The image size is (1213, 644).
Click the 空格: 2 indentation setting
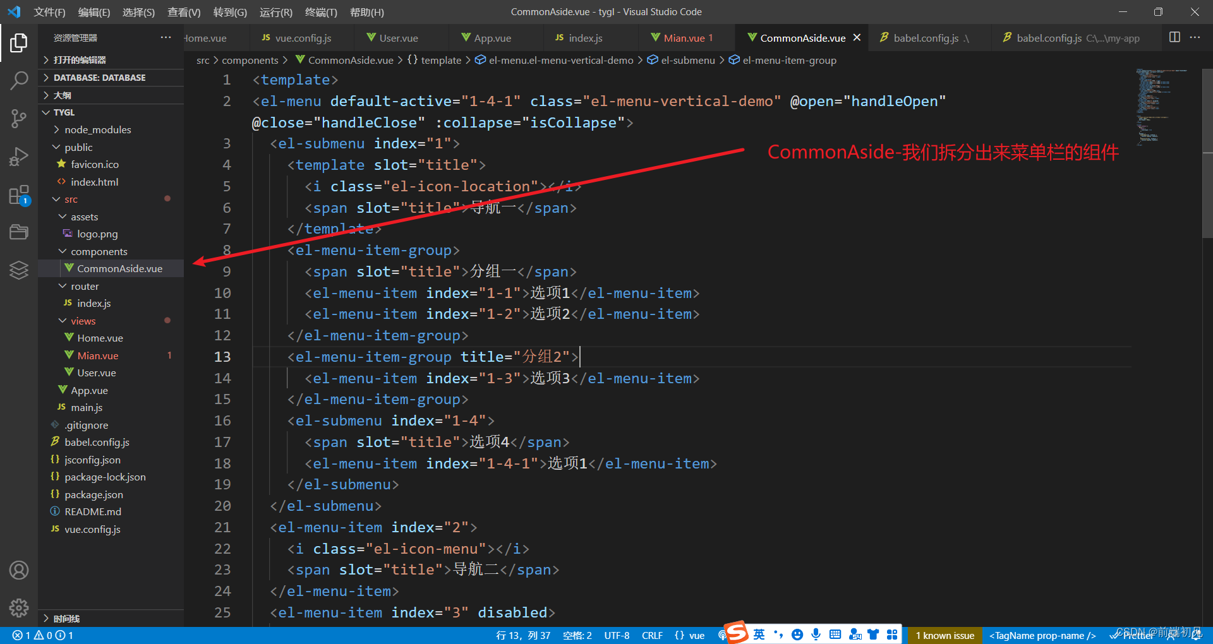pyautogui.click(x=577, y=635)
